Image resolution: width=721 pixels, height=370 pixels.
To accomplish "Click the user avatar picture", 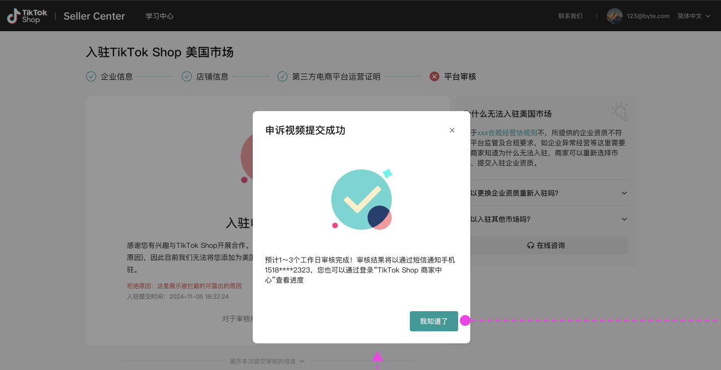I will pyautogui.click(x=614, y=16).
